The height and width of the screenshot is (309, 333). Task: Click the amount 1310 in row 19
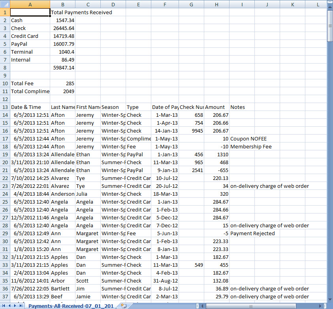(x=216, y=154)
